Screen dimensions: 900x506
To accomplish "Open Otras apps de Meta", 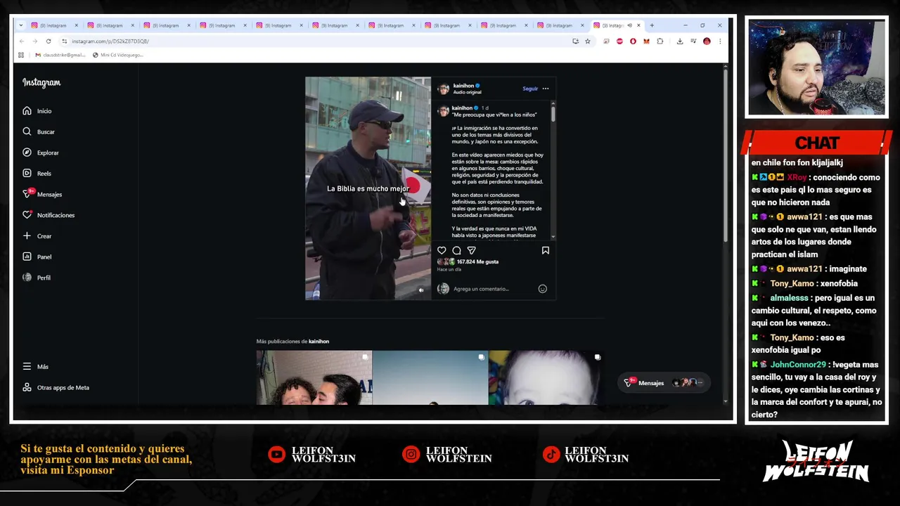I will pyautogui.click(x=56, y=387).
